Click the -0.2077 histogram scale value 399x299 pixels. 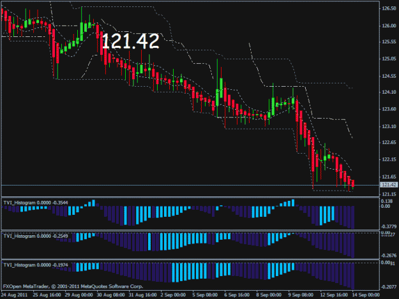pyautogui.click(x=389, y=287)
